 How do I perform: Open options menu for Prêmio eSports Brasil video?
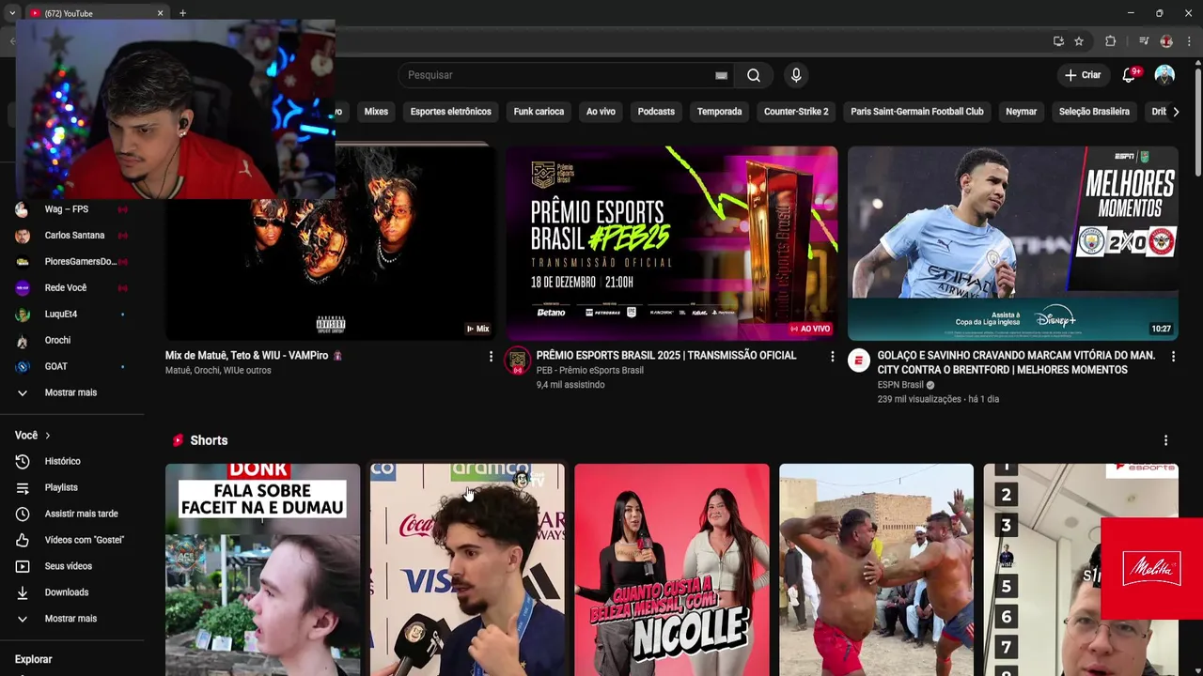click(x=832, y=357)
